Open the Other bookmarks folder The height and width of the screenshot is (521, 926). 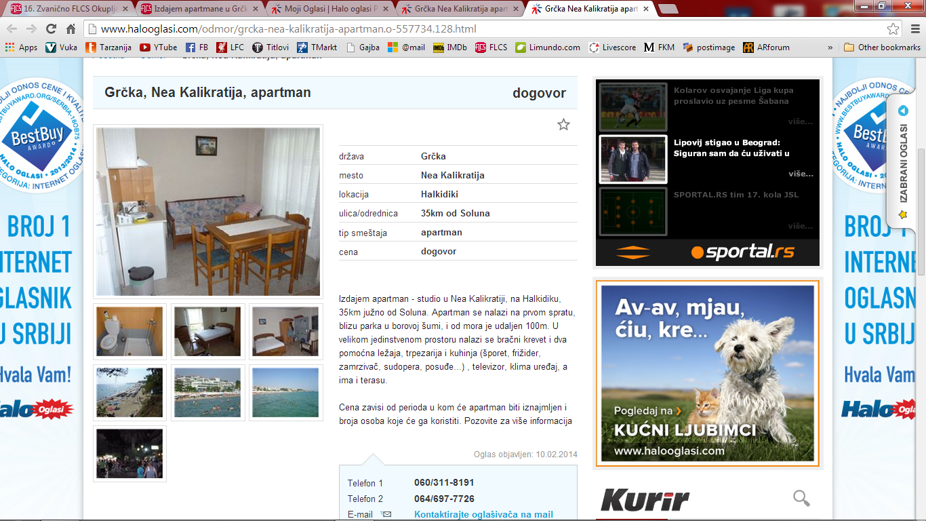pyautogui.click(x=882, y=47)
